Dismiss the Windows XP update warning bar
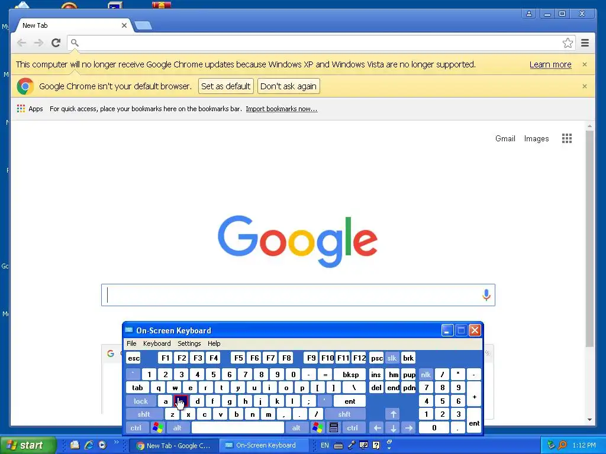The width and height of the screenshot is (606, 454). coord(584,64)
